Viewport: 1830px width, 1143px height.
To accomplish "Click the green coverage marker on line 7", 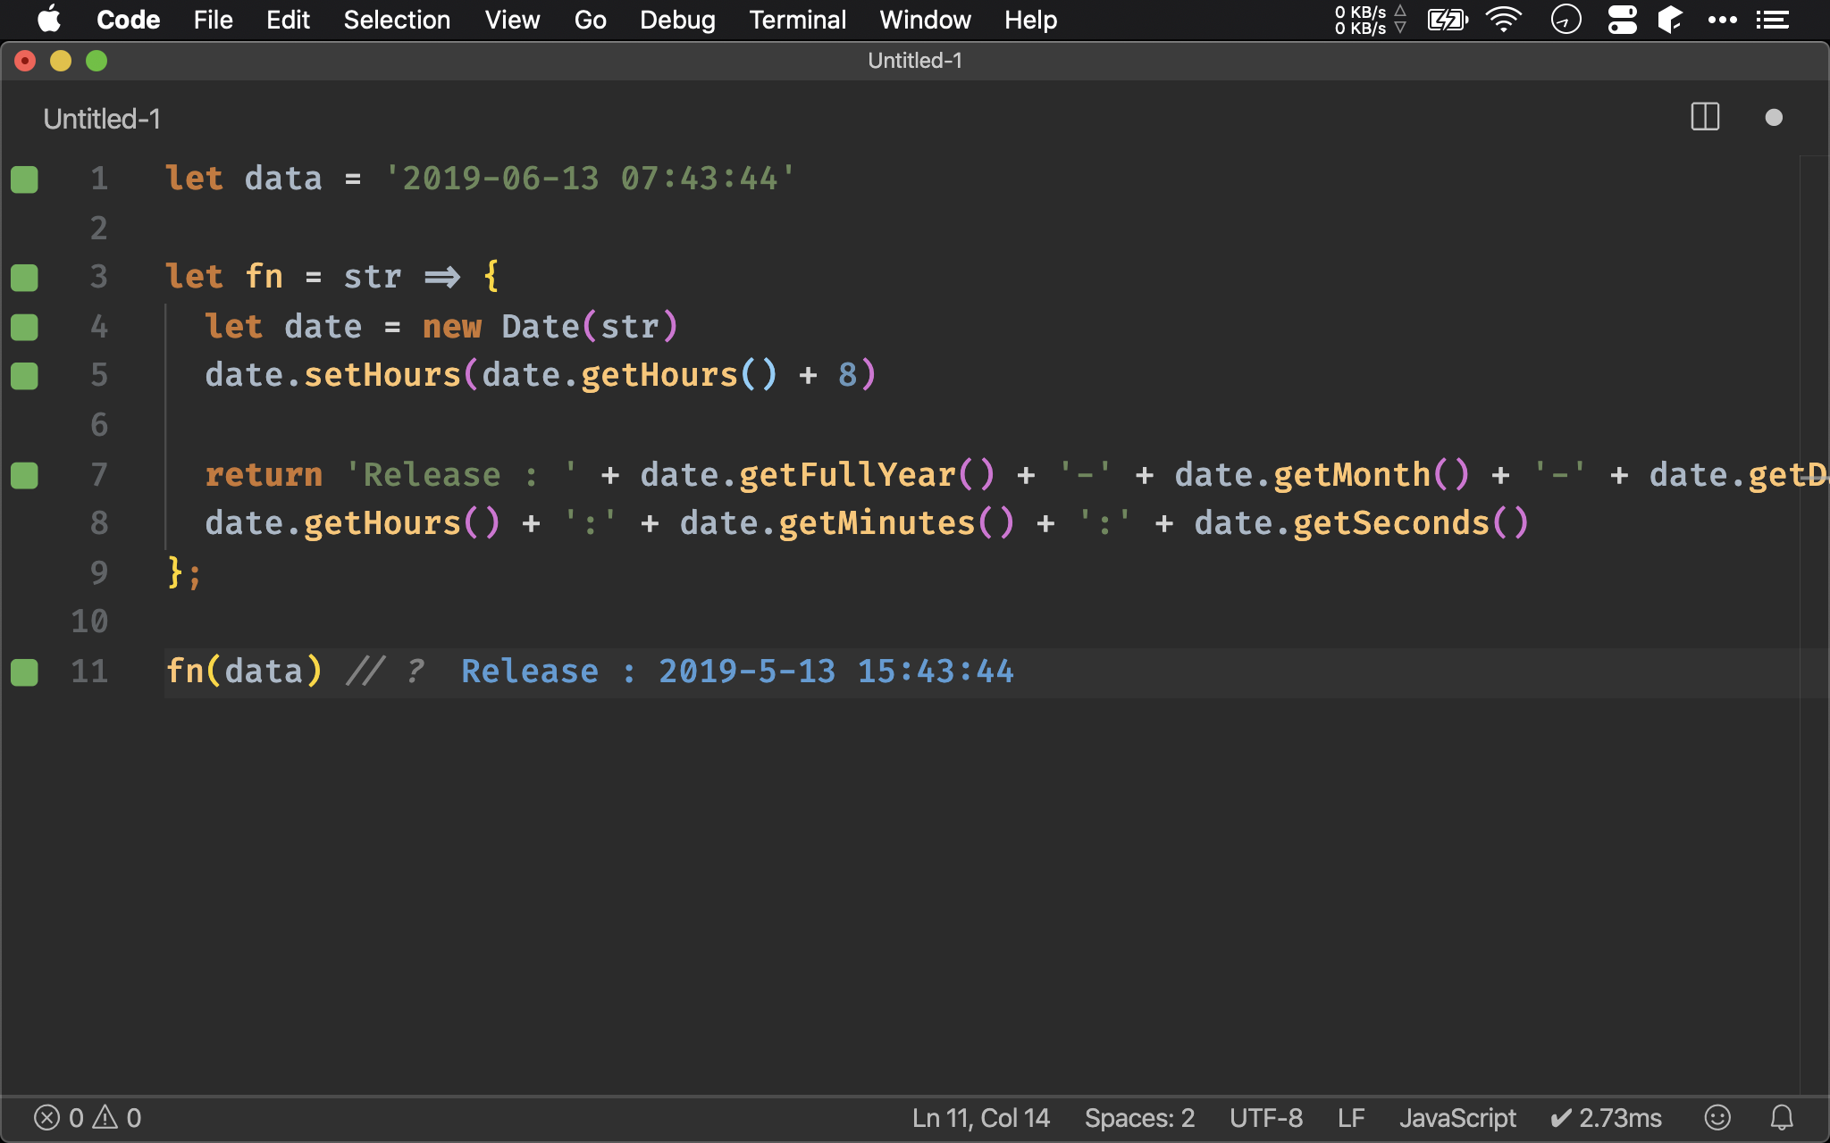I will [24, 475].
